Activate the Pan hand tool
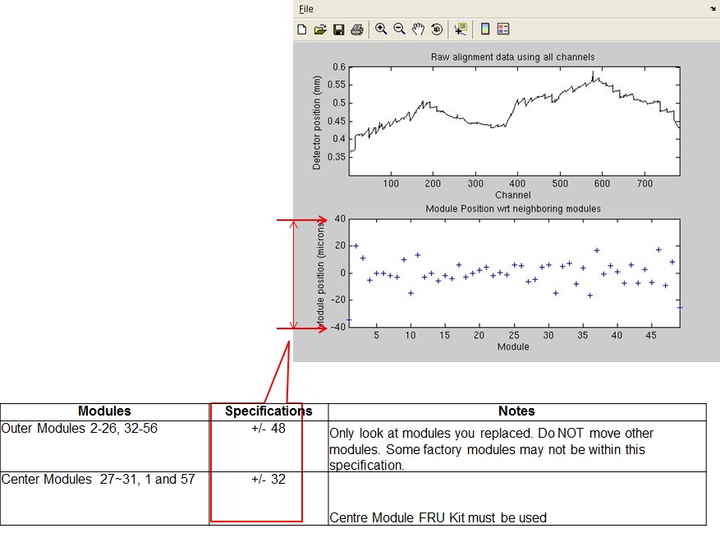Image resolution: width=720 pixels, height=533 pixels. coord(418,29)
